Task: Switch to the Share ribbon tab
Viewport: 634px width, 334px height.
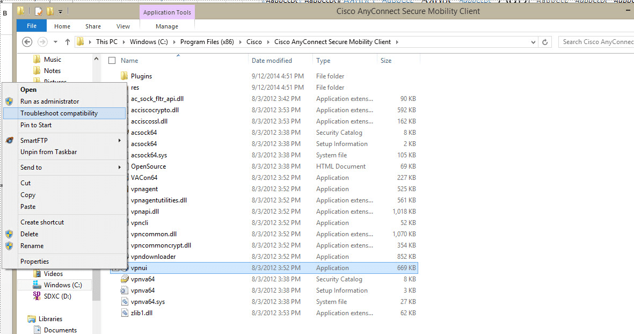Action: click(93, 26)
